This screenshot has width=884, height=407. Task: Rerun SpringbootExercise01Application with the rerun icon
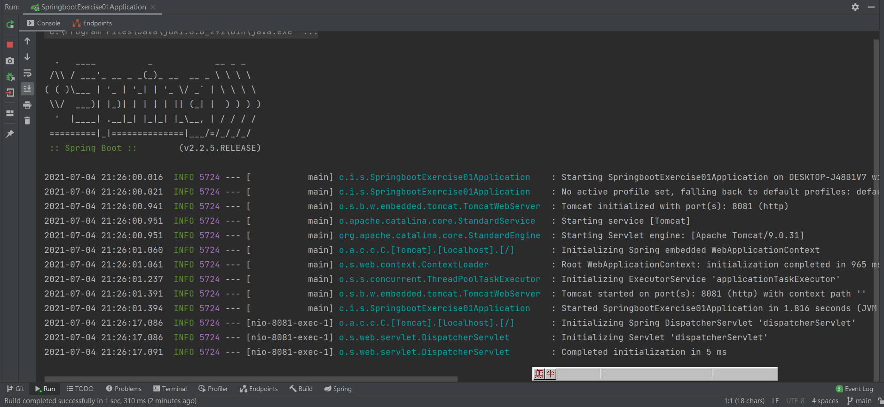[10, 24]
